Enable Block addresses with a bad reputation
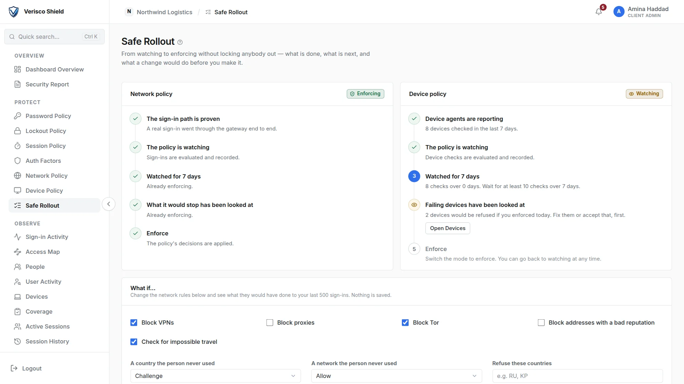 click(x=541, y=322)
